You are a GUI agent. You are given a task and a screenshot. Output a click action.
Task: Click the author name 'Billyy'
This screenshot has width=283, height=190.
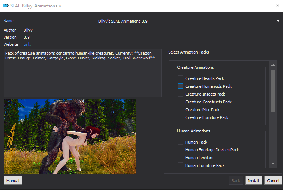click(28, 30)
